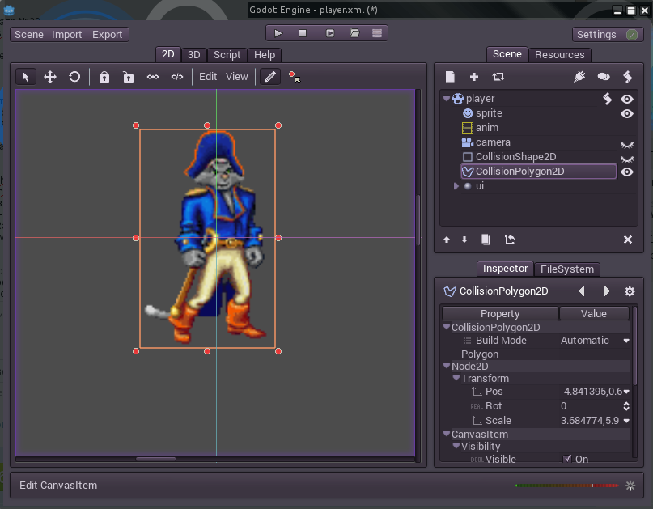Open the Export menu

tap(107, 35)
